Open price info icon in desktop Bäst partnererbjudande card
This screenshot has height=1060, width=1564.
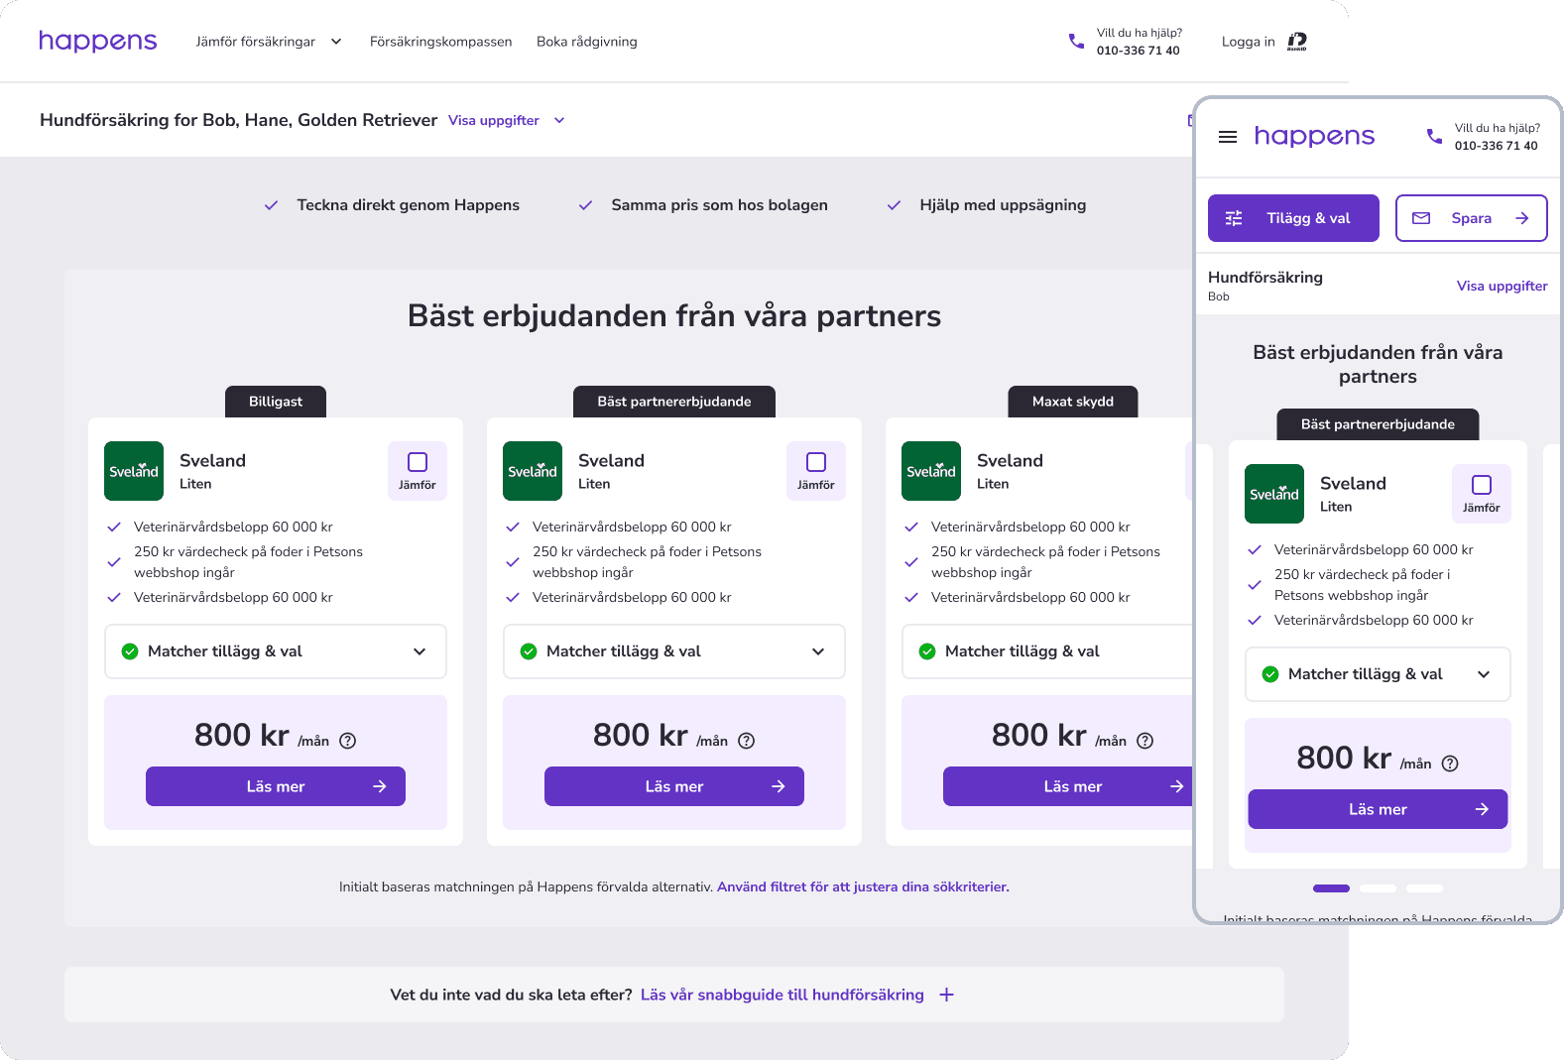click(747, 741)
